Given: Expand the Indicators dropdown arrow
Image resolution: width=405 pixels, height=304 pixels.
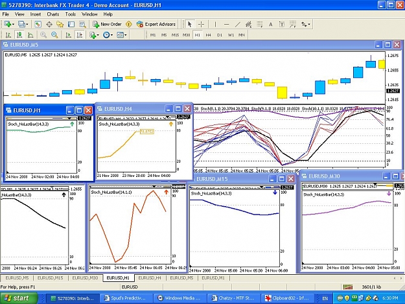Looking at the screenshot, I should 98,35.
